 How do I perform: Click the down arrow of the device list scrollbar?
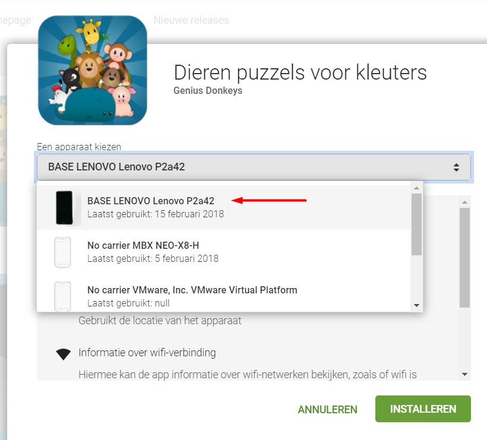tap(416, 306)
